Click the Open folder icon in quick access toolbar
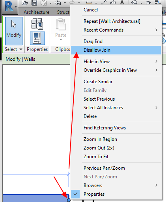Image resolution: width=166 pixels, height=202 pixels. tap(25, 3)
